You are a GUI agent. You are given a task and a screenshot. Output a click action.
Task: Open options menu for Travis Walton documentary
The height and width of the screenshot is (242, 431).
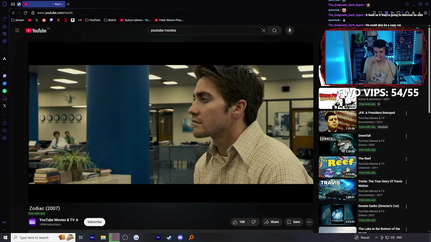(x=406, y=182)
